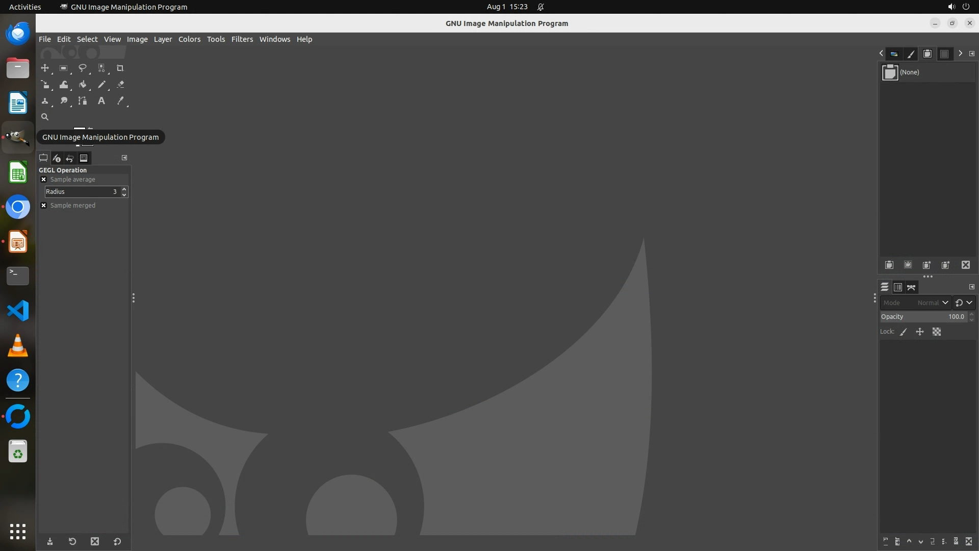The image size is (979, 551).
Task: Click reset tool options to defaults button
Action: (x=117, y=542)
